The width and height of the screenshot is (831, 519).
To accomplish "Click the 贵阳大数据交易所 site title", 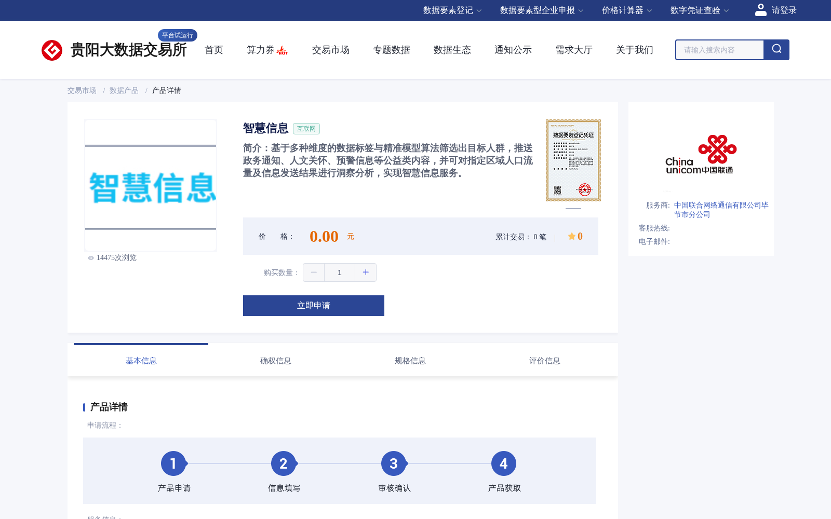I will pyautogui.click(x=128, y=50).
